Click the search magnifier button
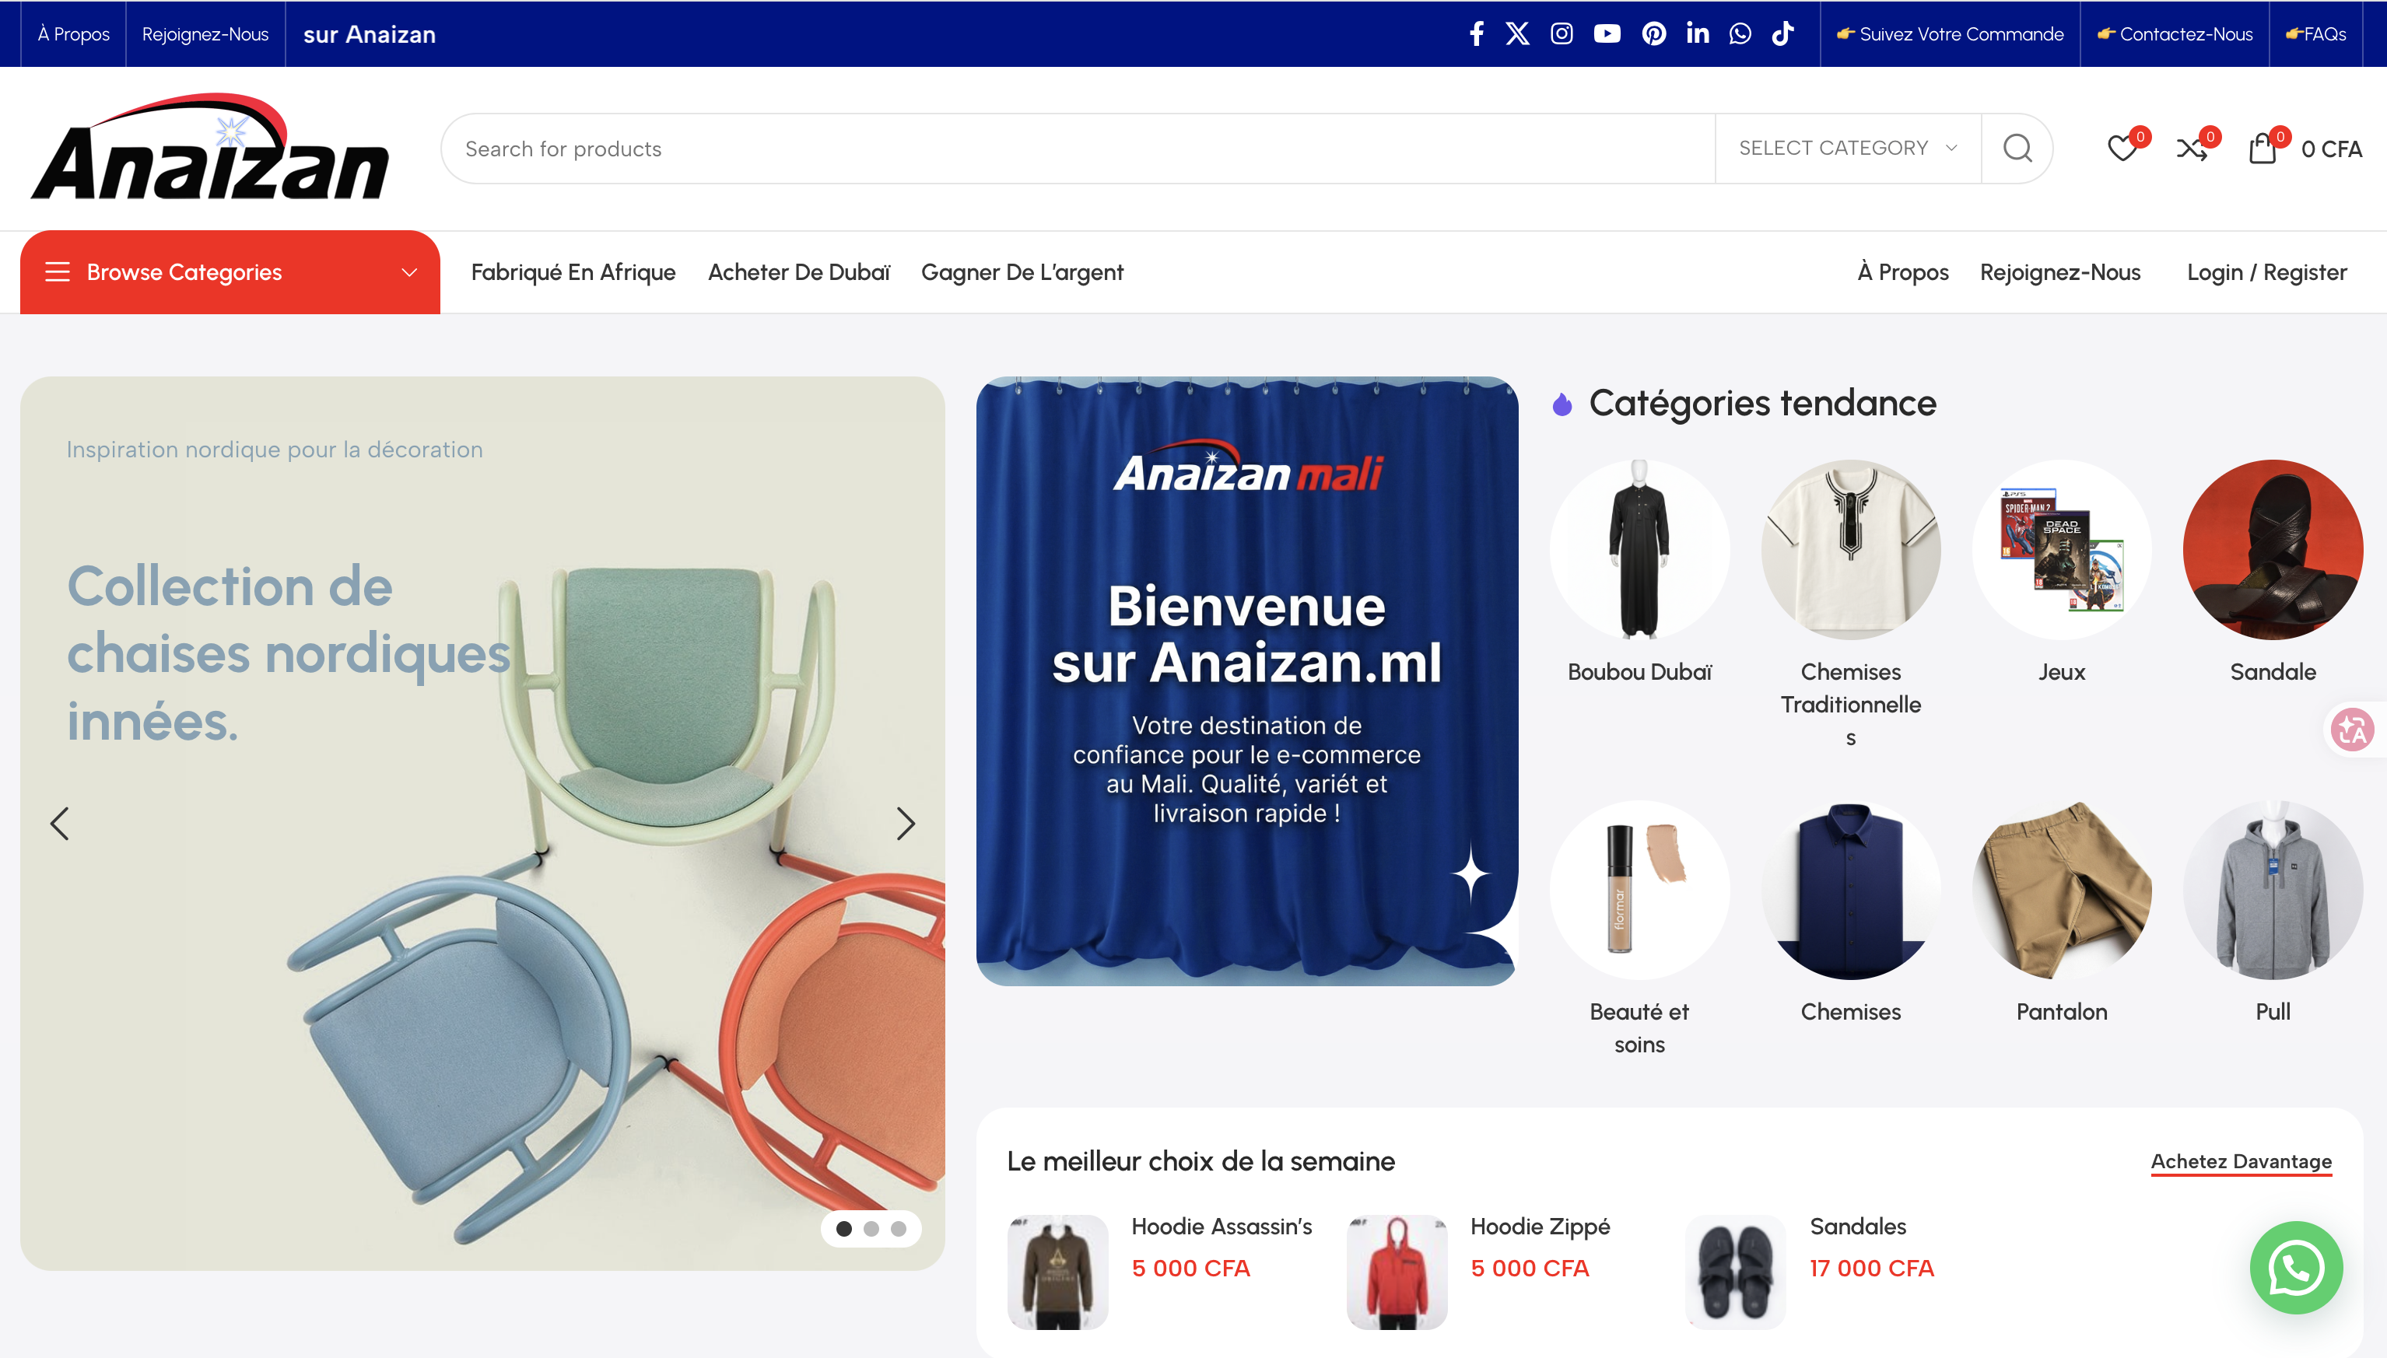The image size is (2387, 1358). [2017, 149]
